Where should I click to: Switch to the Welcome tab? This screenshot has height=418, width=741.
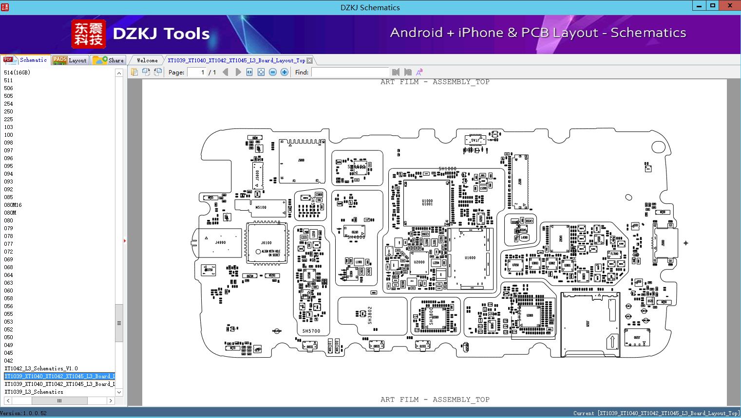point(147,60)
